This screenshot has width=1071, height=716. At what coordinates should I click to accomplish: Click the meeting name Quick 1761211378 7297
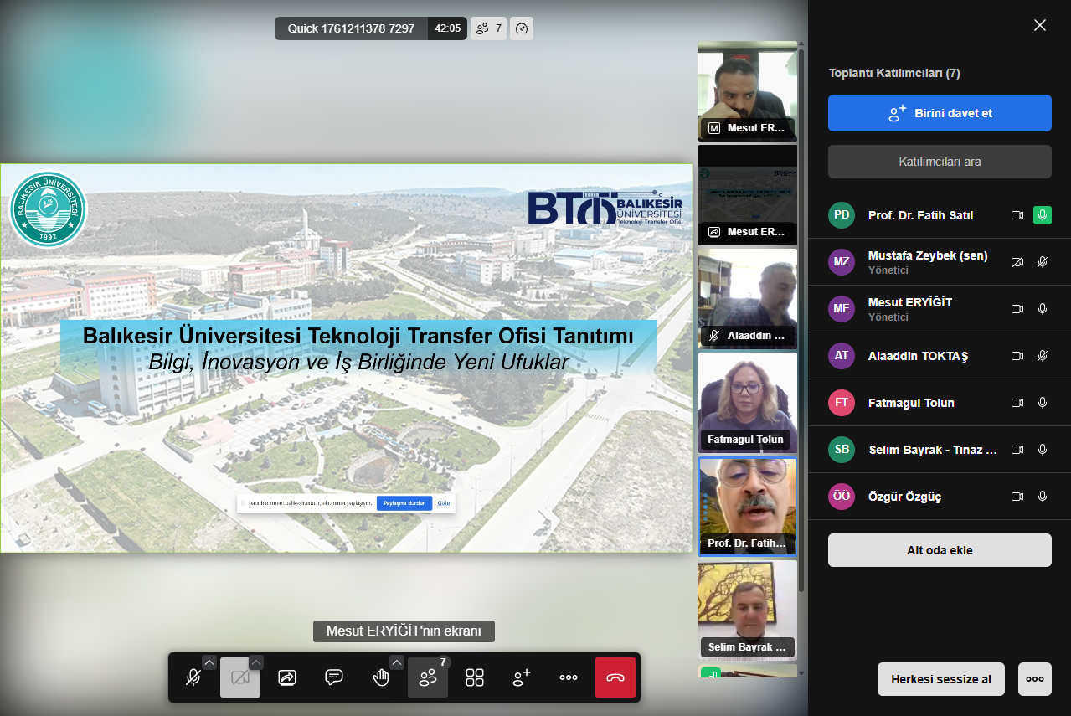pyautogui.click(x=351, y=28)
